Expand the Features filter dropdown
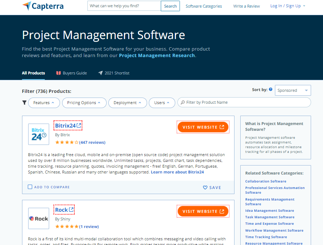Viewport: 323px width, 245px height. [x=44, y=103]
